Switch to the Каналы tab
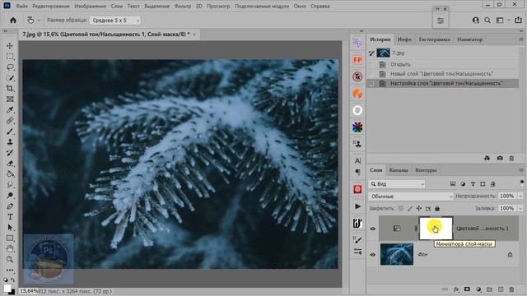The image size is (527, 296). [x=399, y=170]
